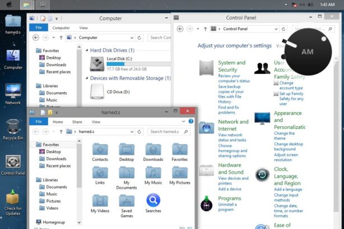The height and width of the screenshot is (229, 344).
Task: Go up one level in Control Panel window
Action: click(205, 28)
